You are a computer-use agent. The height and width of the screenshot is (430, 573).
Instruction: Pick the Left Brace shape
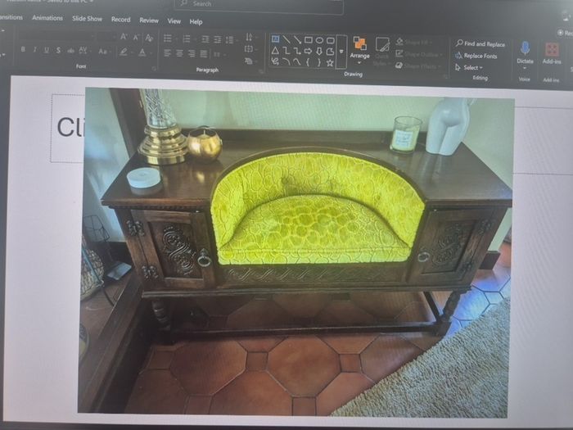point(309,62)
